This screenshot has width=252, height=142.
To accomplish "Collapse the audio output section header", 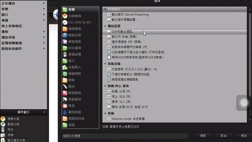I will pos(105,9).
